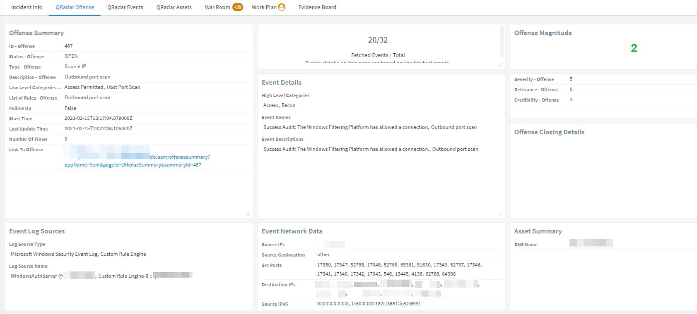The image size is (697, 314).
Task: Click the Fetched Events panel resize handle
Action: [500, 65]
